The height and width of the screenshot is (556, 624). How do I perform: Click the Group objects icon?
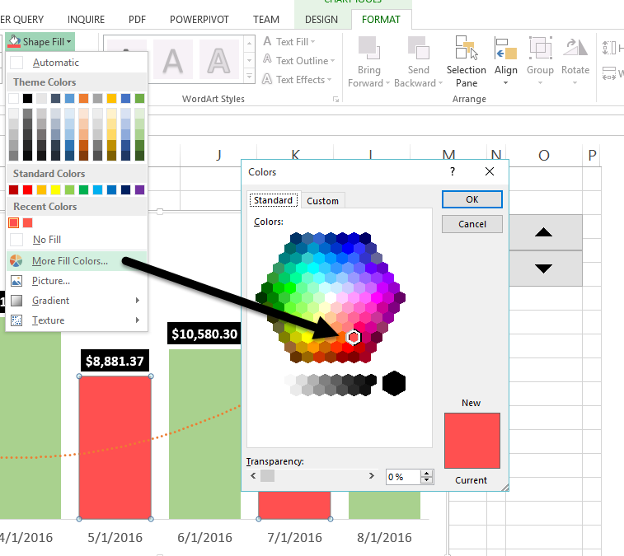(x=540, y=49)
